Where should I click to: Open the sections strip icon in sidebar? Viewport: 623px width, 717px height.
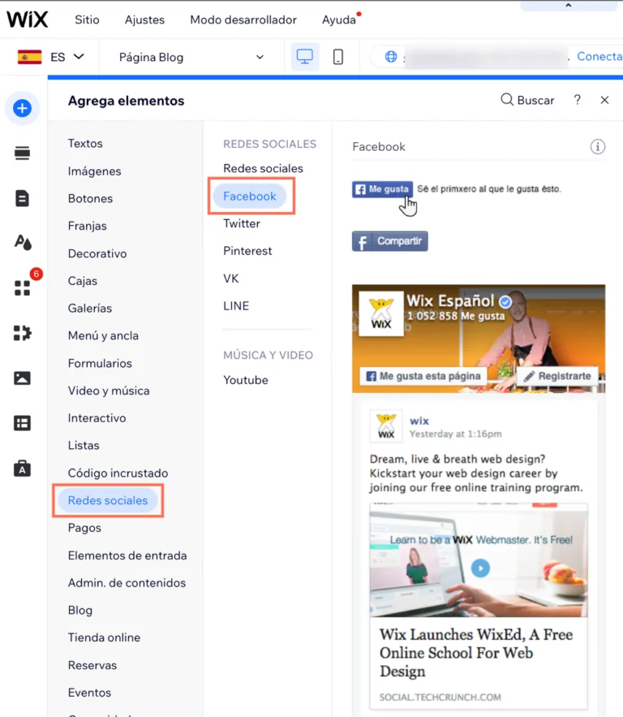22,153
